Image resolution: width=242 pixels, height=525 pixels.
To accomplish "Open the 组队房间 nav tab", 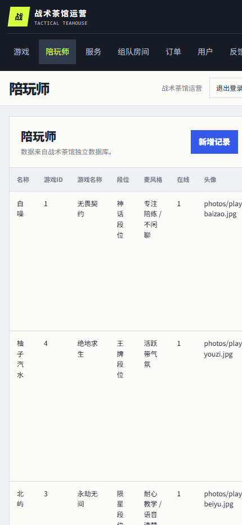I will point(133,52).
